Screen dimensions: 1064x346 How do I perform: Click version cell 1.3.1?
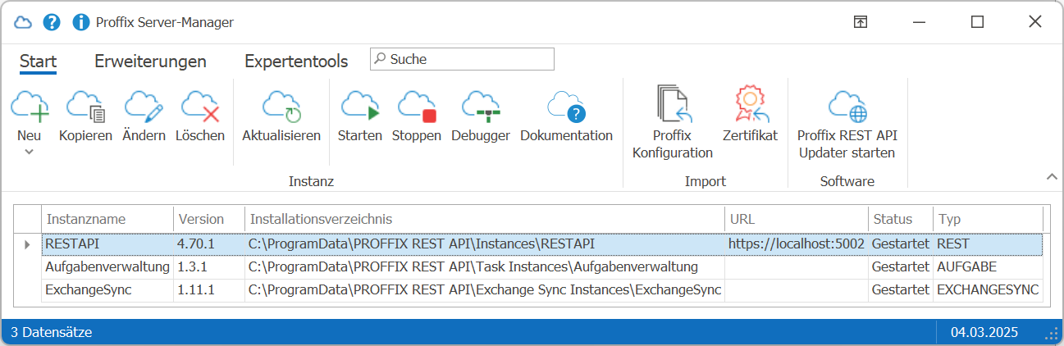(x=208, y=266)
